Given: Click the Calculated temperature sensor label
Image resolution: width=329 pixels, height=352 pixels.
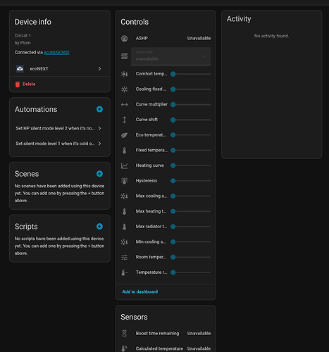Looking at the screenshot, I should (x=159, y=348).
